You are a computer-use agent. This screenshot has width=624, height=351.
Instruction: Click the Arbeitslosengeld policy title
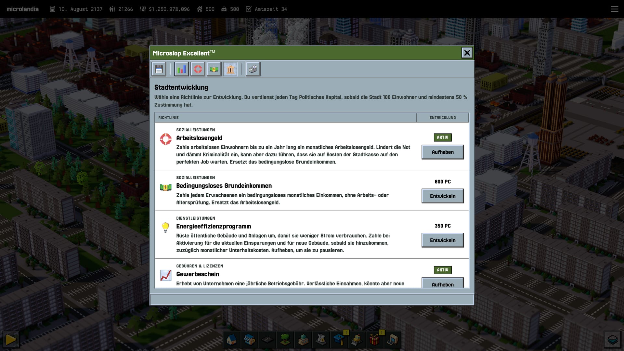199,138
